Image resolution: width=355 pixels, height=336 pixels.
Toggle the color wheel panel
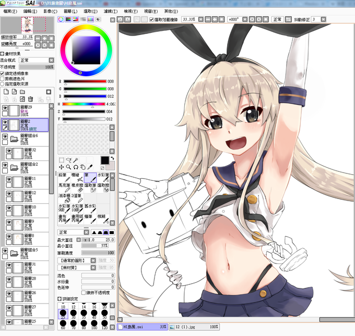[61, 19]
